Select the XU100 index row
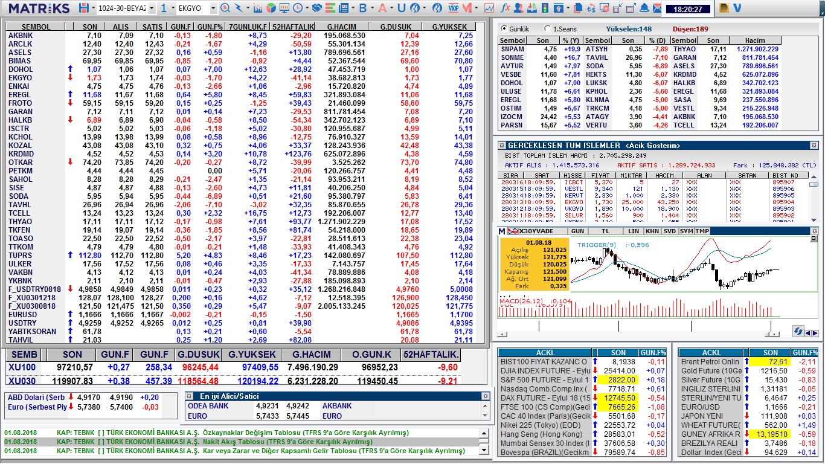Viewport: 825px width, 464px height. 234,367
